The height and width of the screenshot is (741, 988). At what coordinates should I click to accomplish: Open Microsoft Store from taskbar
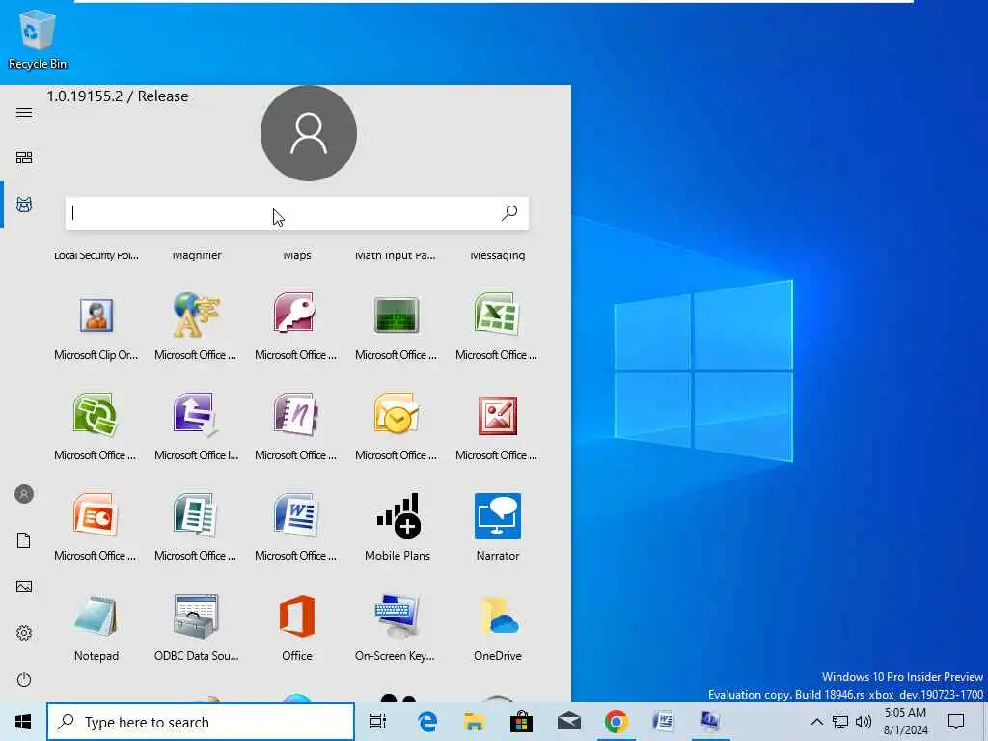pyautogui.click(x=521, y=722)
